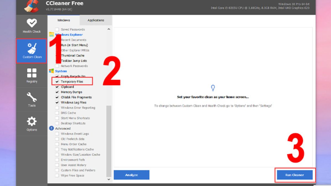
Task: Click the Windows Explorer folder icon
Action: coord(51,34)
